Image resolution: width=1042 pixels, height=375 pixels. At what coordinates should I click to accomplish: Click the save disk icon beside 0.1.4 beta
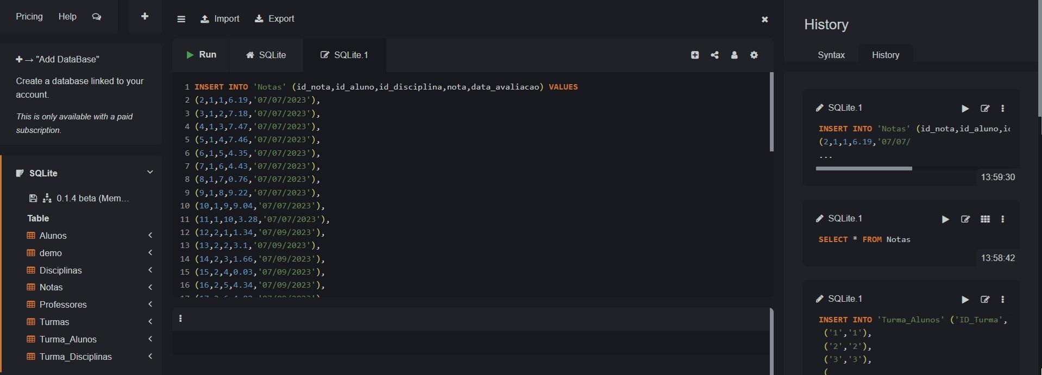[33, 198]
